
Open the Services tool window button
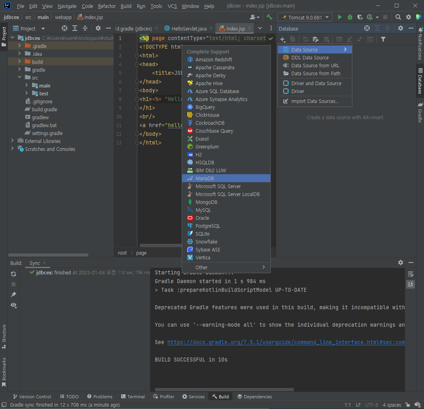coord(193,397)
